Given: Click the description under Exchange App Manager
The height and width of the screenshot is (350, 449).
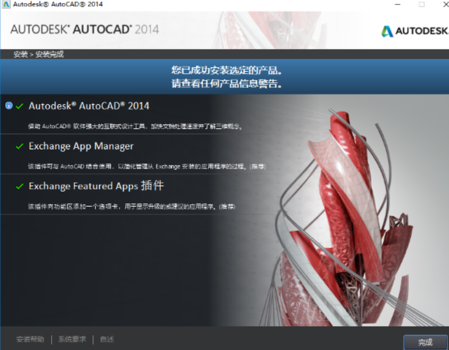Looking at the screenshot, I should [x=146, y=166].
